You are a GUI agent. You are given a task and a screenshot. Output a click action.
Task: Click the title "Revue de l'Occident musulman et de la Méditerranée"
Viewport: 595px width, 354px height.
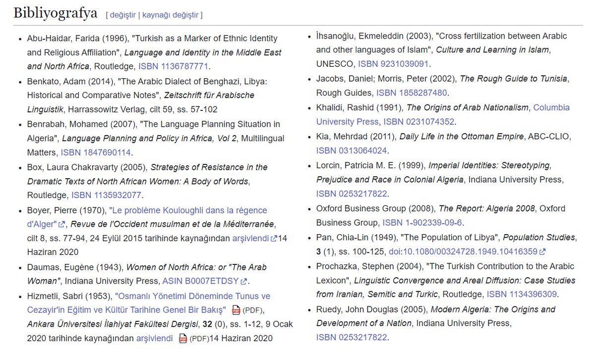pyautogui.click(x=173, y=224)
